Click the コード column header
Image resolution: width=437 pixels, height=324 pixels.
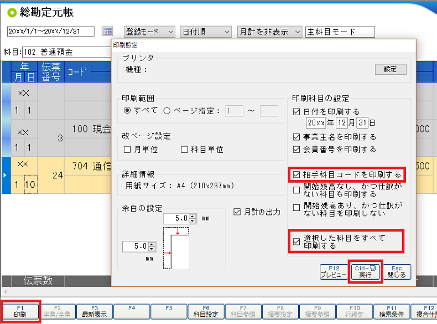tap(77, 71)
